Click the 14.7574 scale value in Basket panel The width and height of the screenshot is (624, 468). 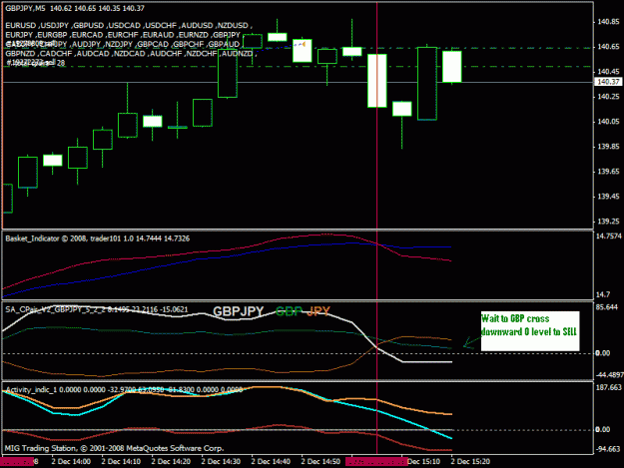[x=608, y=236]
